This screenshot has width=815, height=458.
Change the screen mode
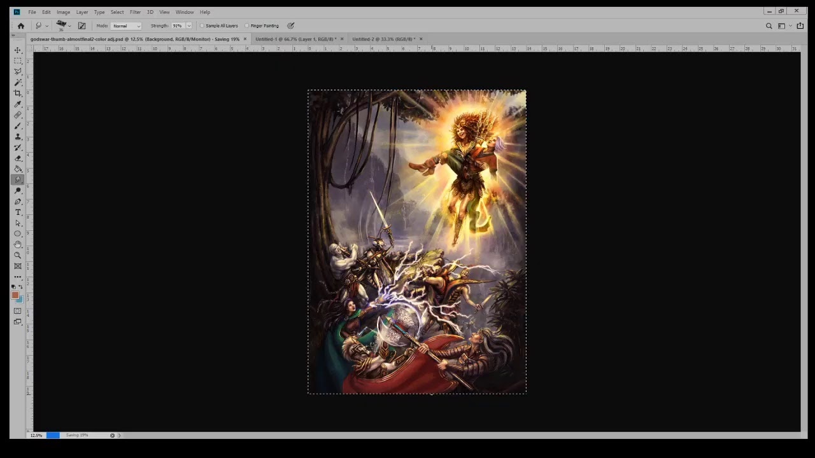click(x=18, y=322)
